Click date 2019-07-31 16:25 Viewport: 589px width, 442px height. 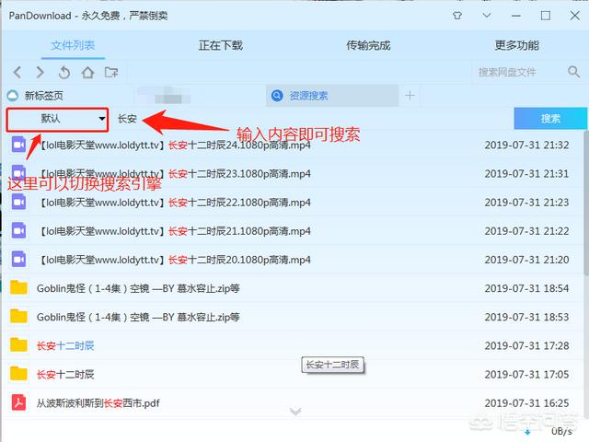526,403
